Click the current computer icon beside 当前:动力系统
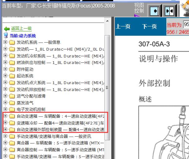The width and height of the screenshot is (189, 159). pos(6,35)
